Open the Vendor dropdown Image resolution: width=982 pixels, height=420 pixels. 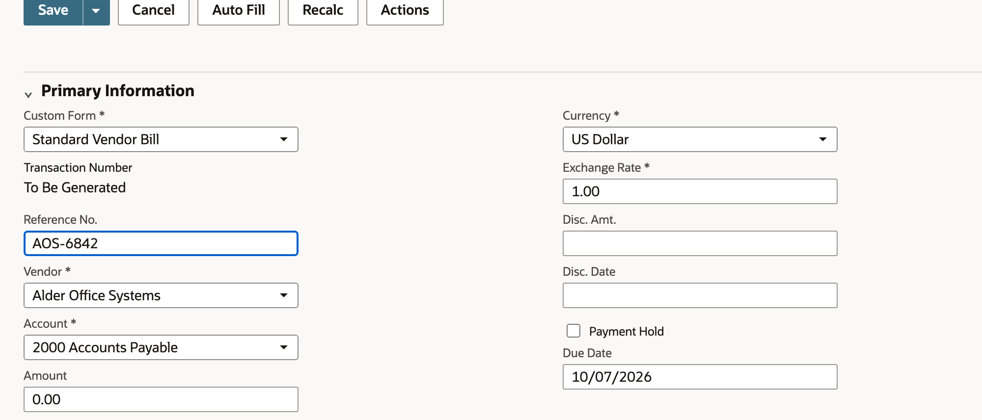(161, 295)
